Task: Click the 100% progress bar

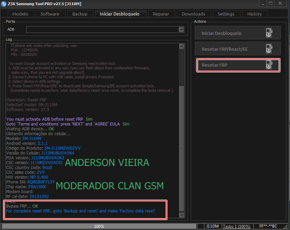Action: (x=99, y=226)
